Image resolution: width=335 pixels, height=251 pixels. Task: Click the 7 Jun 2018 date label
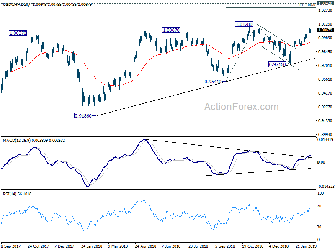[x=171, y=246]
